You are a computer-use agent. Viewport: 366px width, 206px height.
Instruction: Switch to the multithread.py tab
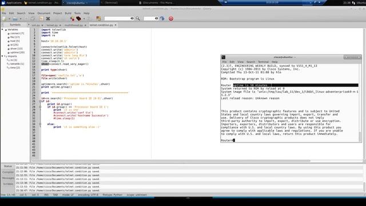[x=74, y=25]
